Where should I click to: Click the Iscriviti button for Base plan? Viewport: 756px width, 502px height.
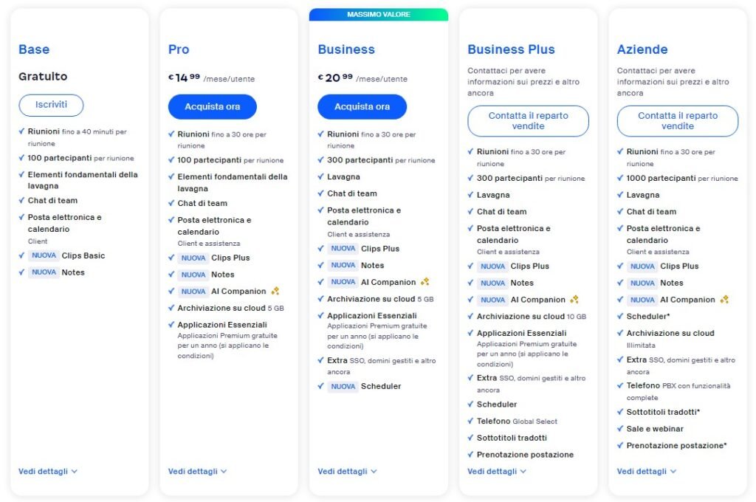click(x=51, y=105)
